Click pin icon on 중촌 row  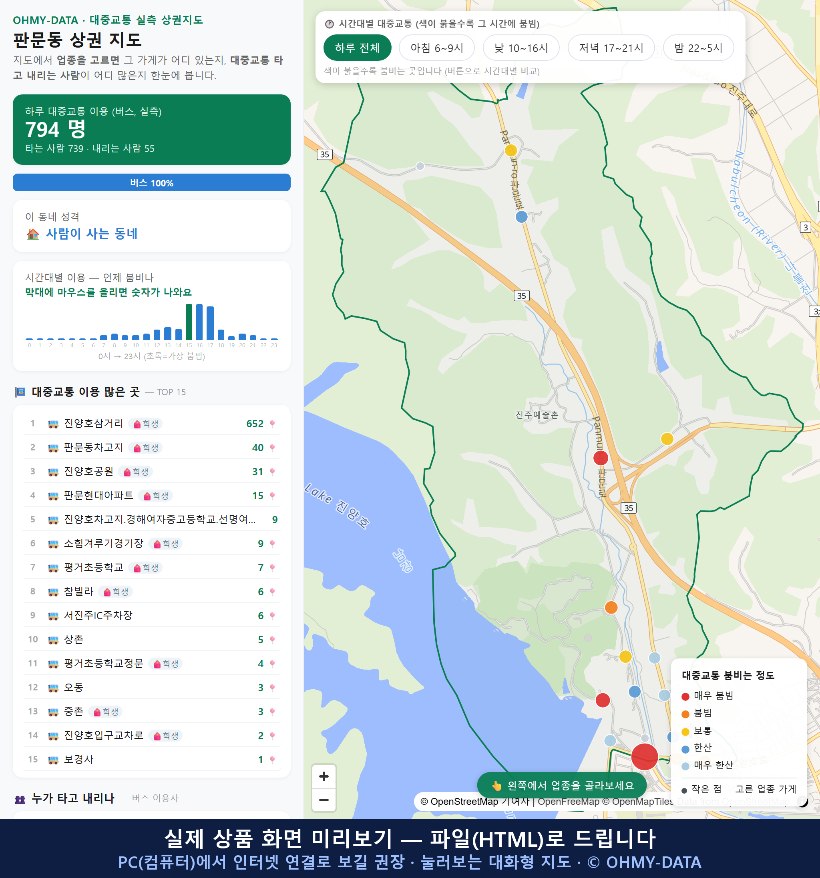[272, 712]
